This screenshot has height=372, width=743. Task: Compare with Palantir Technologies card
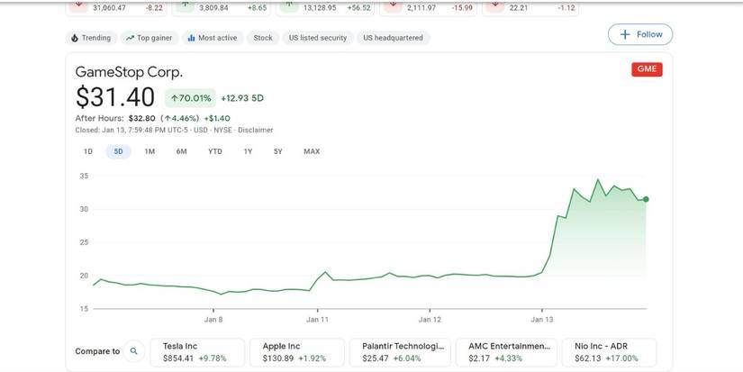tap(400, 352)
